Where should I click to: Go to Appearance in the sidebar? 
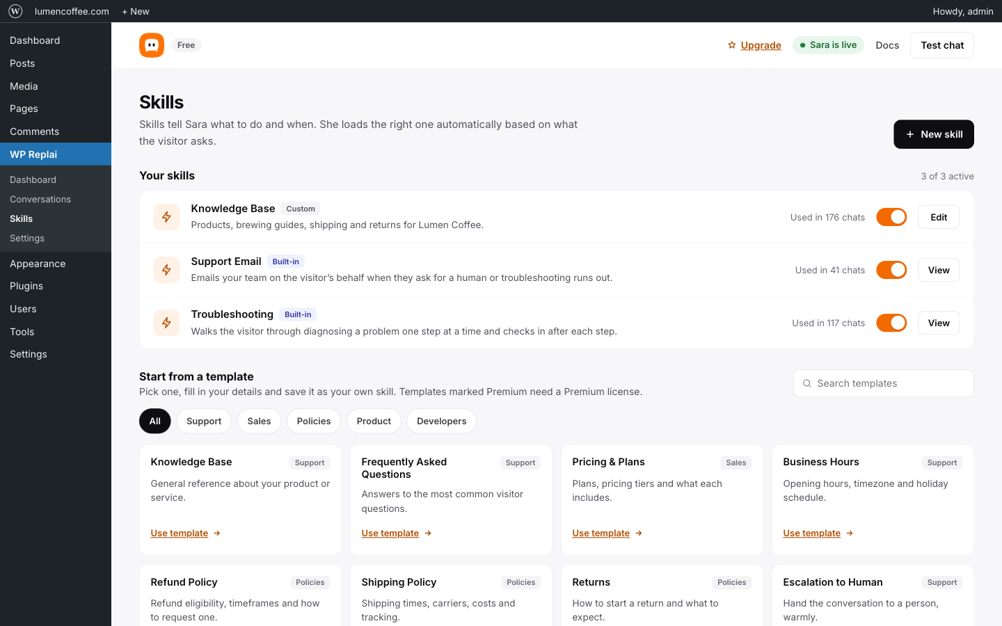click(x=56, y=264)
